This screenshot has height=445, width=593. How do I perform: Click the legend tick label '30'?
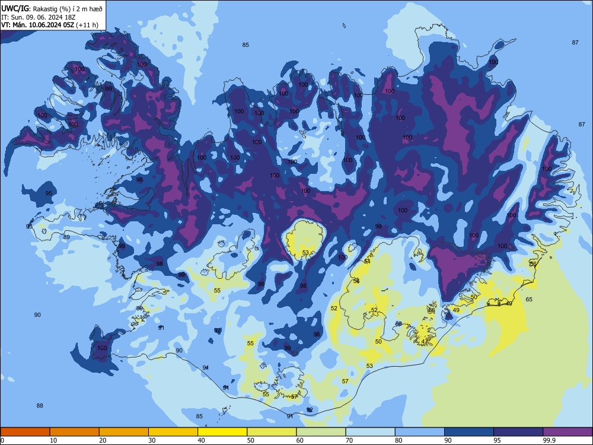[152, 440]
